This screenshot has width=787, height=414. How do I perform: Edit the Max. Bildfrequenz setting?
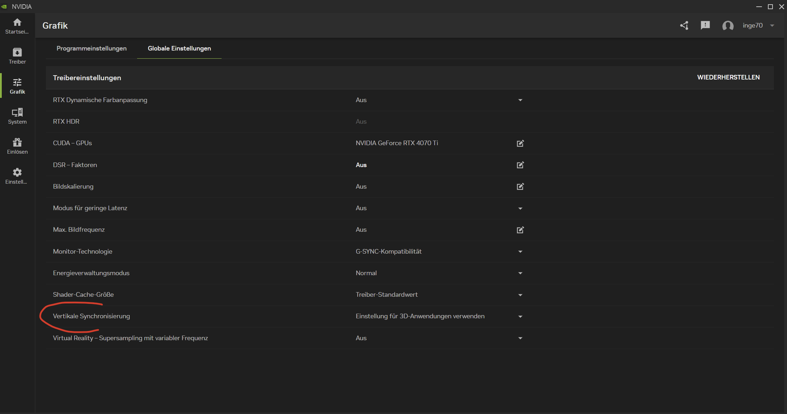(520, 230)
